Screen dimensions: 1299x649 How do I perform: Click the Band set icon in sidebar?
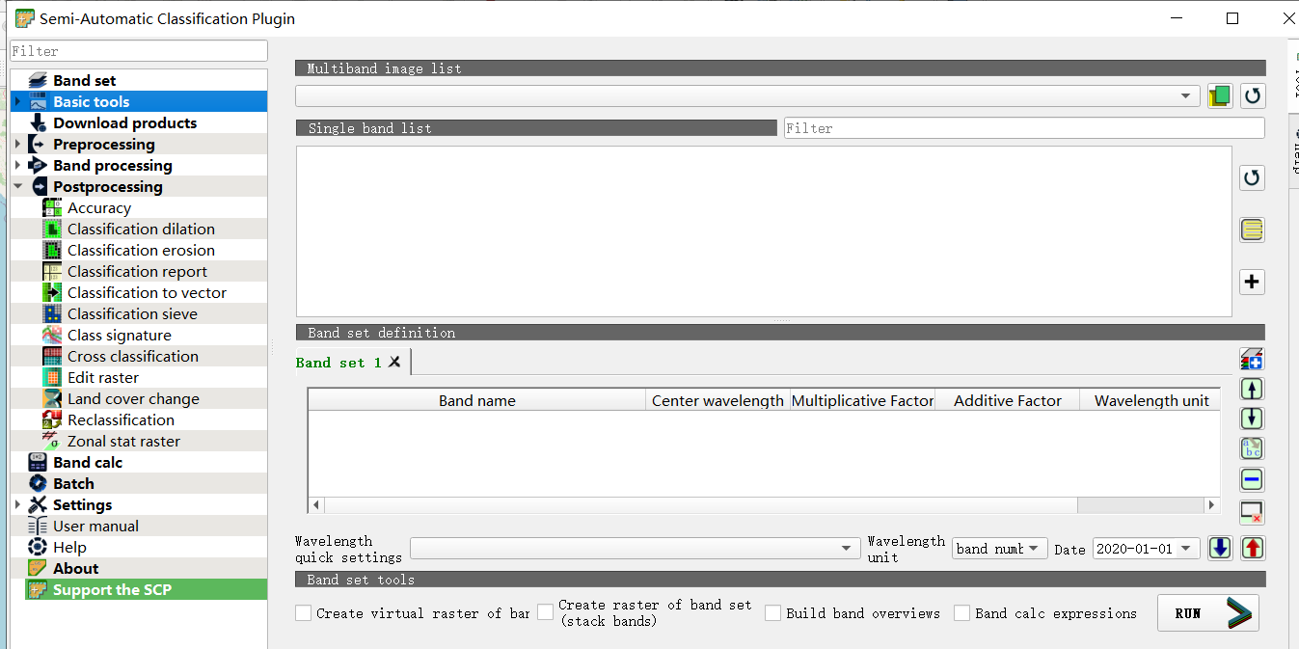[x=38, y=80]
